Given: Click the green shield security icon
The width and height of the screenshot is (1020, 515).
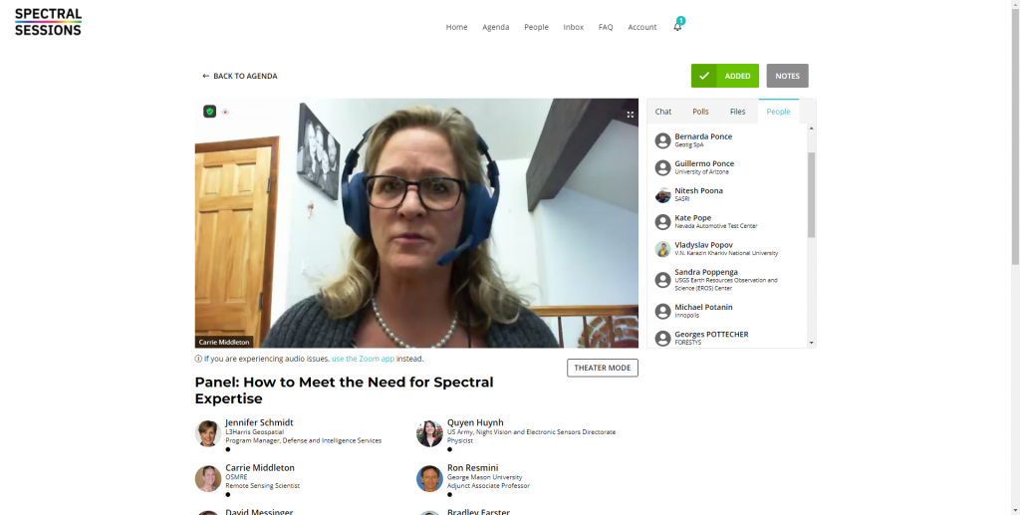Looking at the screenshot, I should tap(209, 112).
